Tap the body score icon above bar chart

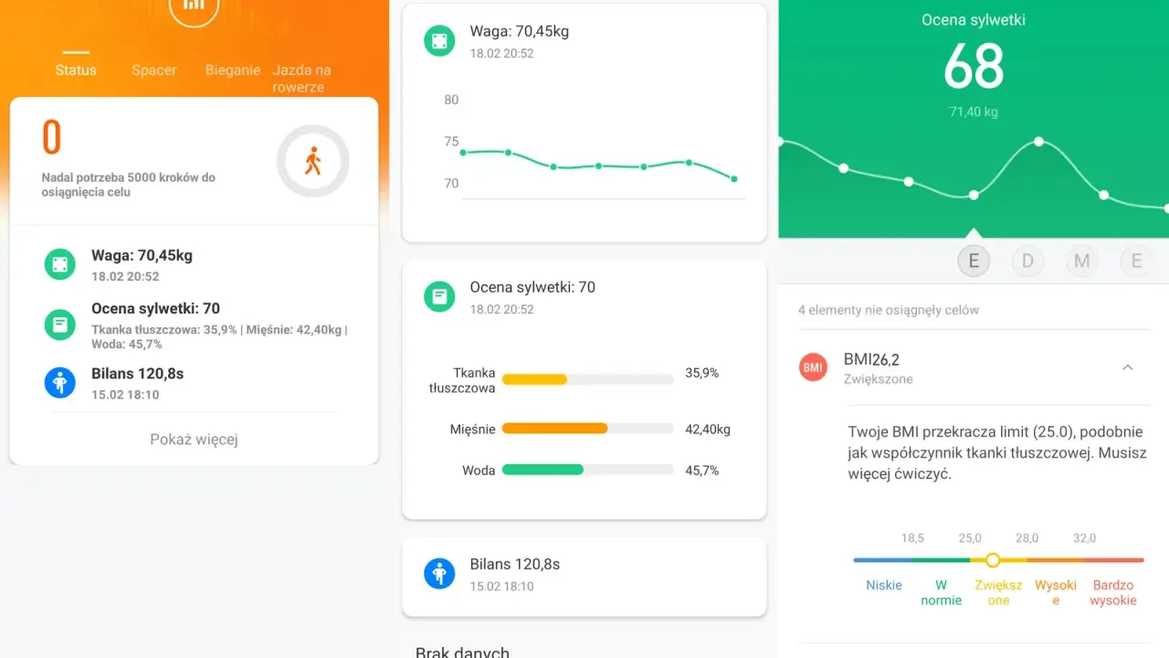coord(440,296)
